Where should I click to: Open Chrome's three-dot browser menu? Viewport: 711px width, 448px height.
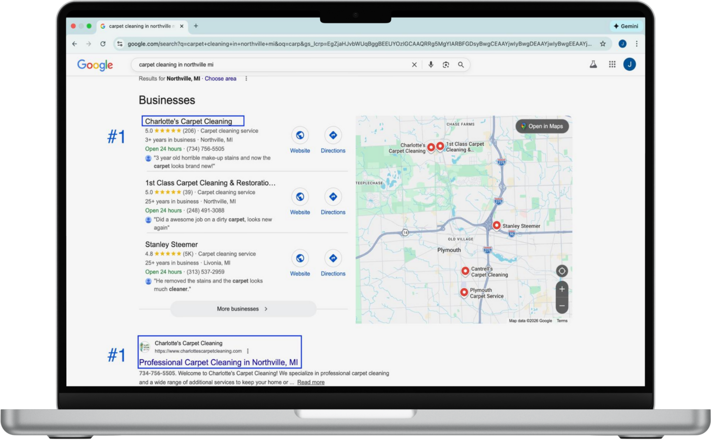click(x=636, y=44)
